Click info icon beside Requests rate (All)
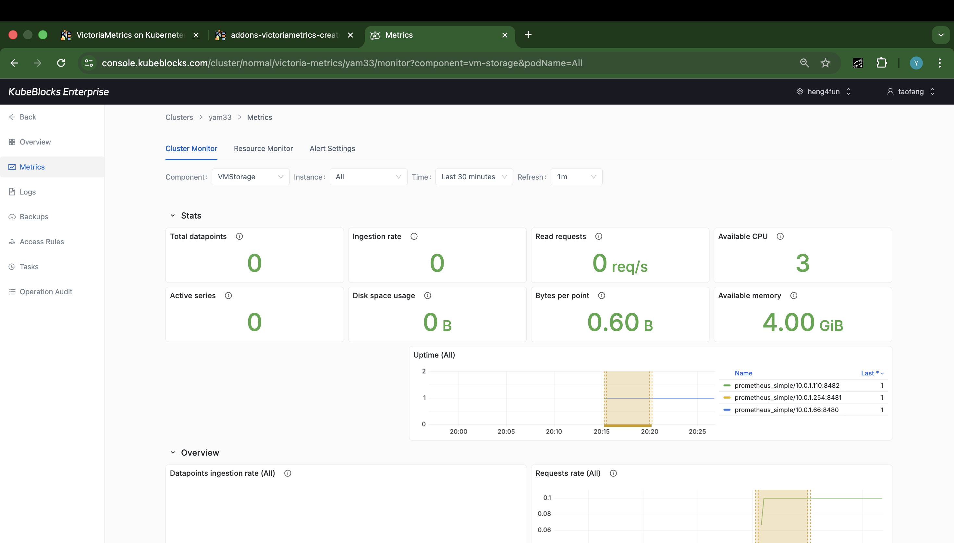The height and width of the screenshot is (543, 954). click(613, 473)
